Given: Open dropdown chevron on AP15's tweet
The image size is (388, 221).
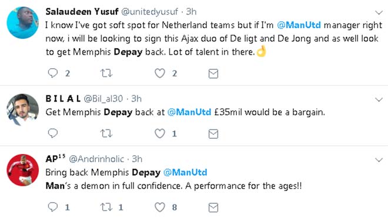Looking at the screenshot, I should [379, 160].
